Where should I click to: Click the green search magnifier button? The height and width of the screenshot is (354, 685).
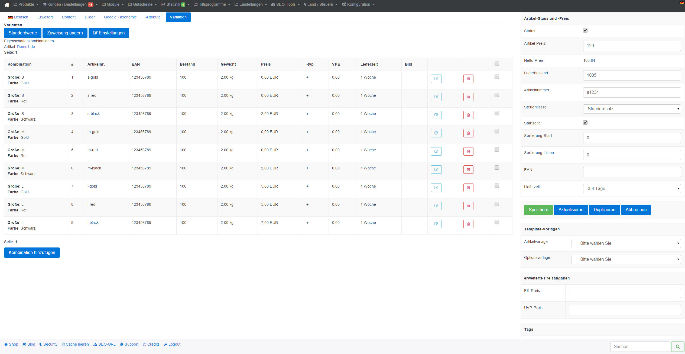point(678,346)
